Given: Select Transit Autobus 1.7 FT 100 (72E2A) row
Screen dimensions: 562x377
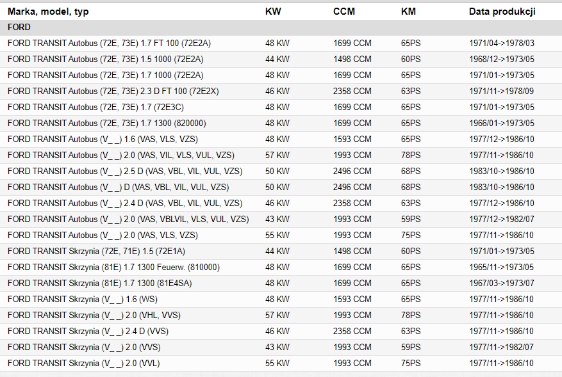Looking at the screenshot, I should pyautogui.click(x=109, y=44).
